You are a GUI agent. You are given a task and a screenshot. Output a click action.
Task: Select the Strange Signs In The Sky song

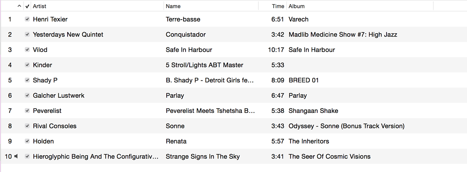point(202,157)
